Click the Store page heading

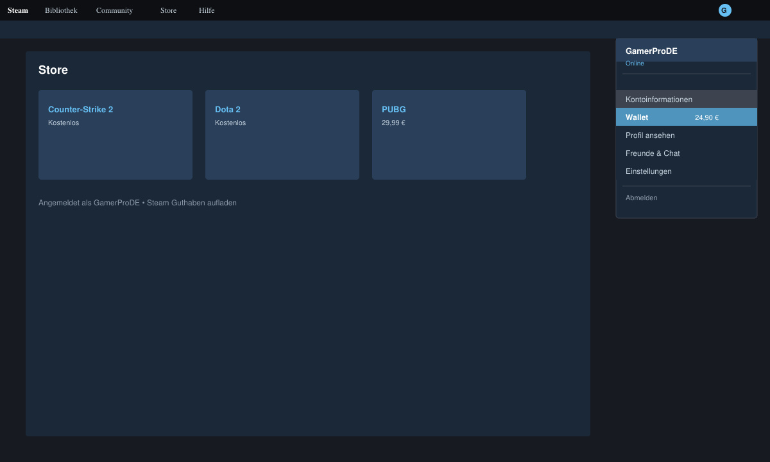53,70
